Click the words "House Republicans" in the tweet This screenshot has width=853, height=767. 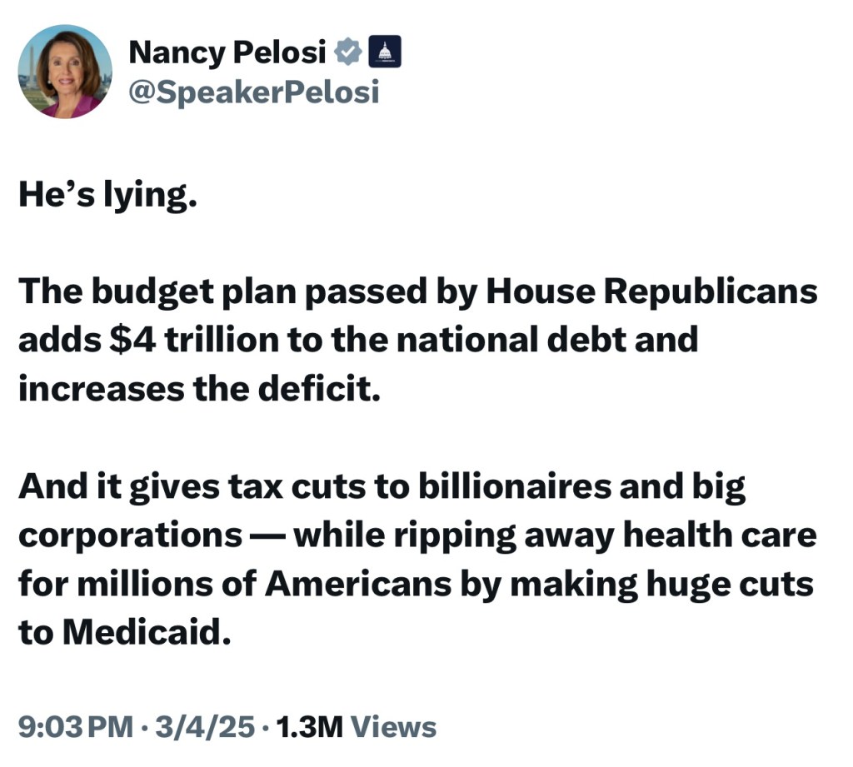click(651, 291)
